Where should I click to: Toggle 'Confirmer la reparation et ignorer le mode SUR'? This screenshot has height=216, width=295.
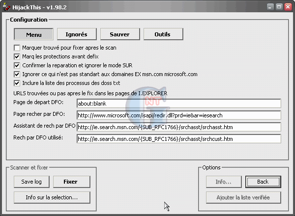(x=17, y=65)
